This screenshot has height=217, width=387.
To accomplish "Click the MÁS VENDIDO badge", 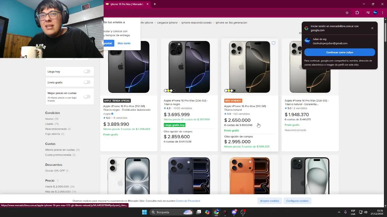I will point(233,101).
